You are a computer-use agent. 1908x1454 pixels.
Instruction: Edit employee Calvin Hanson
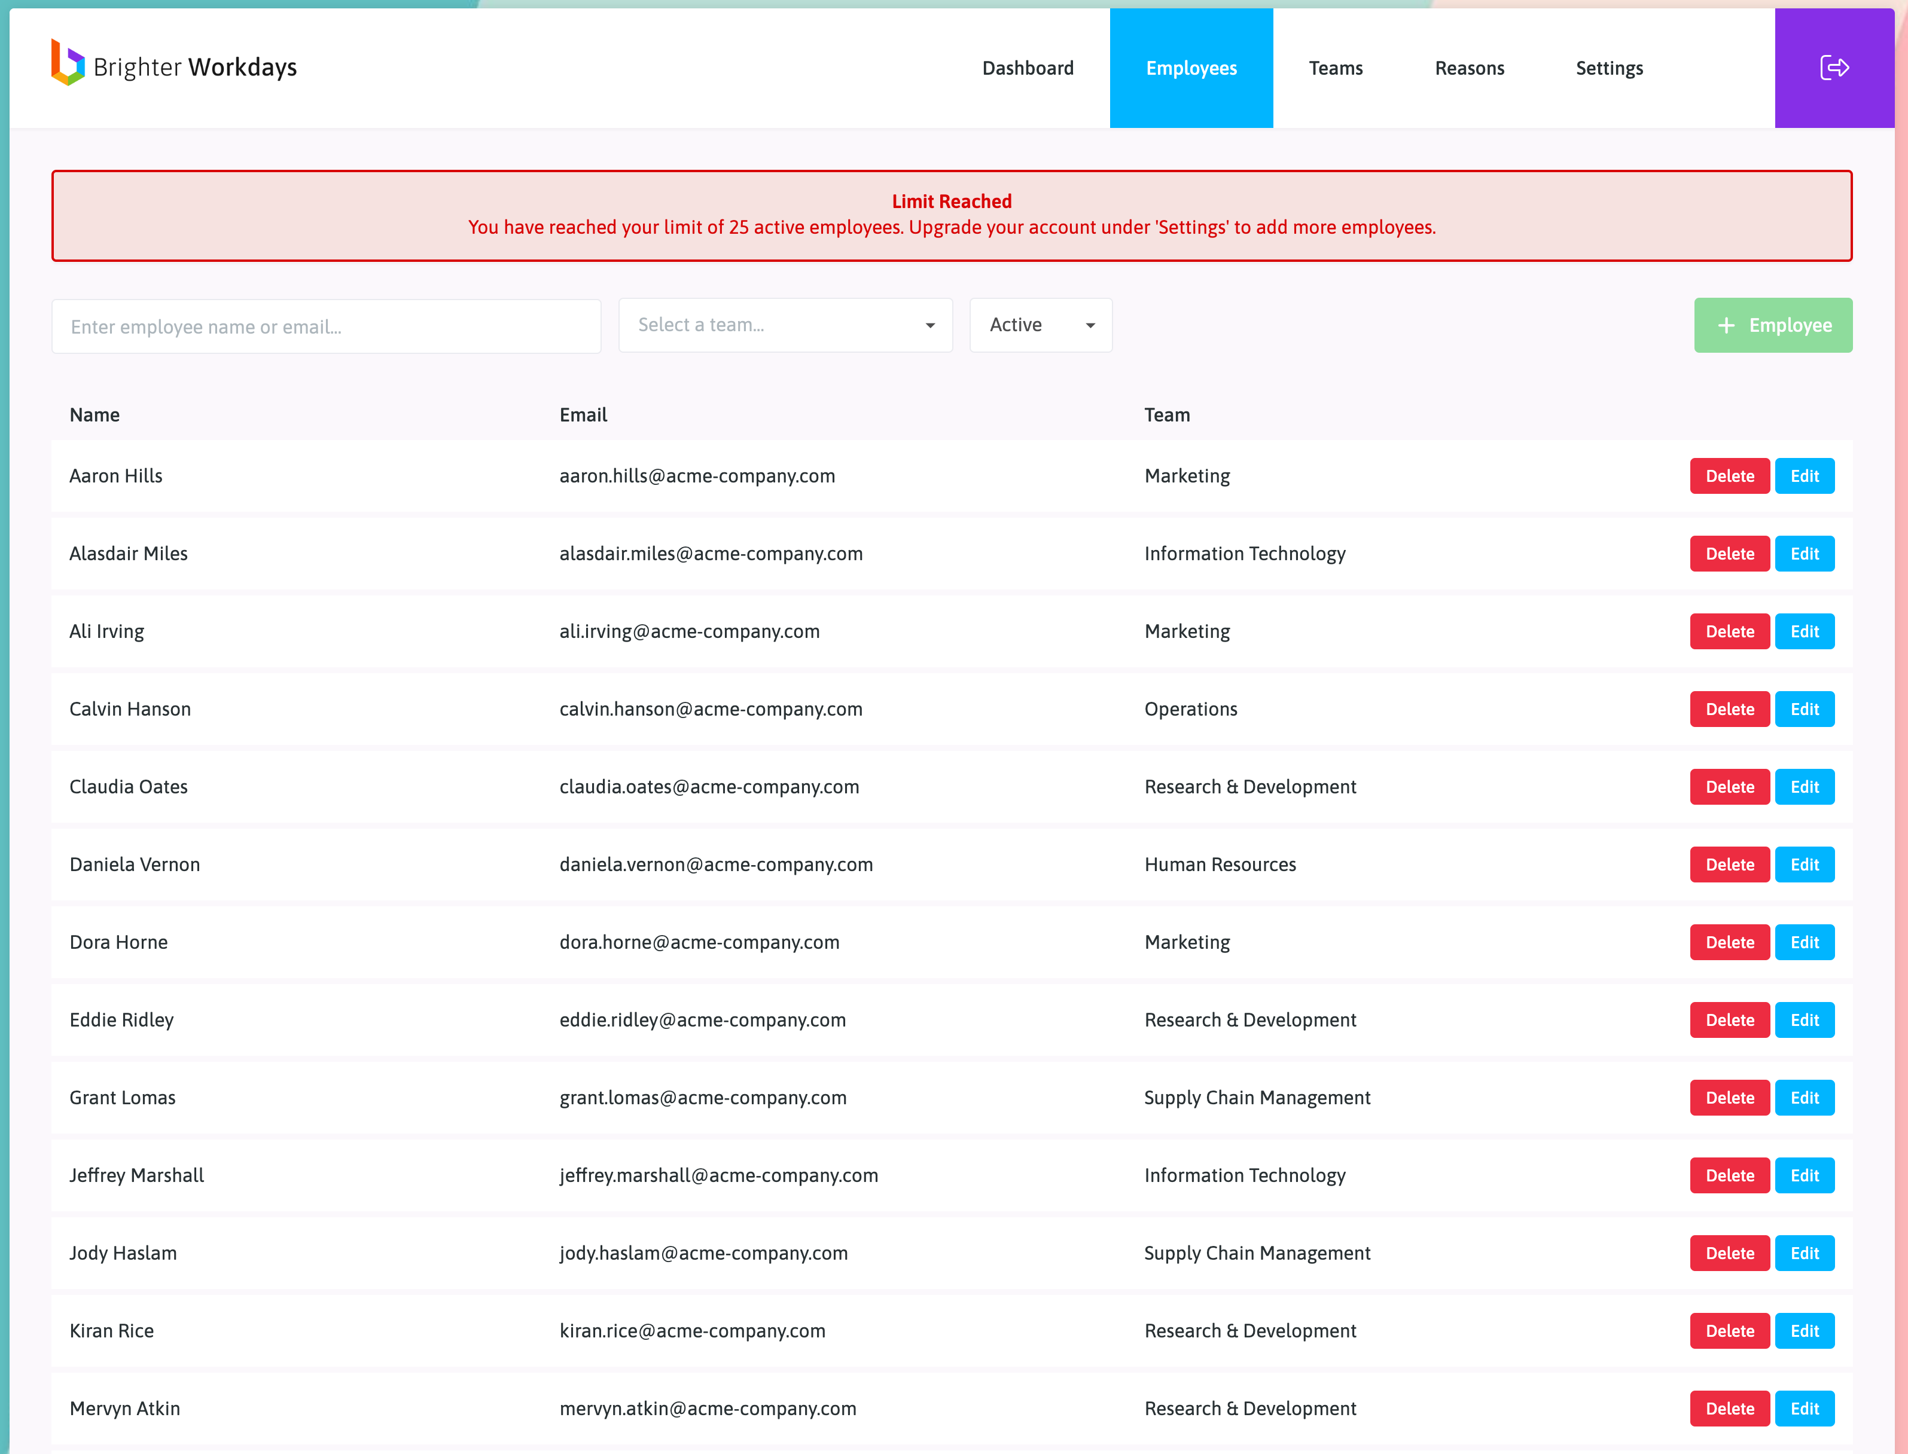1804,710
